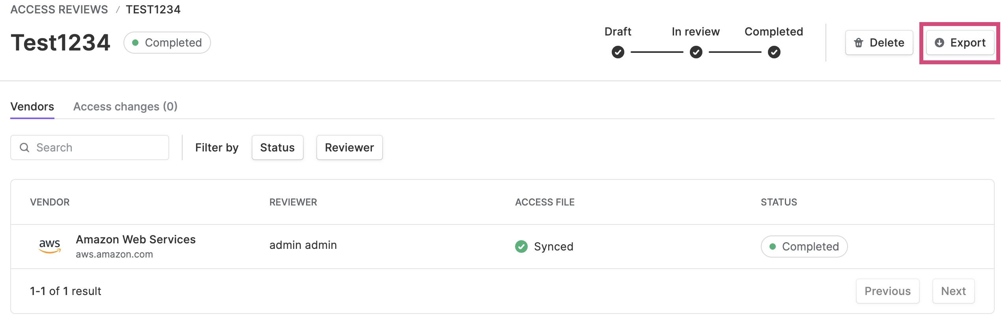Click the trash icon on the Delete button
The image size is (1001, 325).
pyautogui.click(x=859, y=43)
